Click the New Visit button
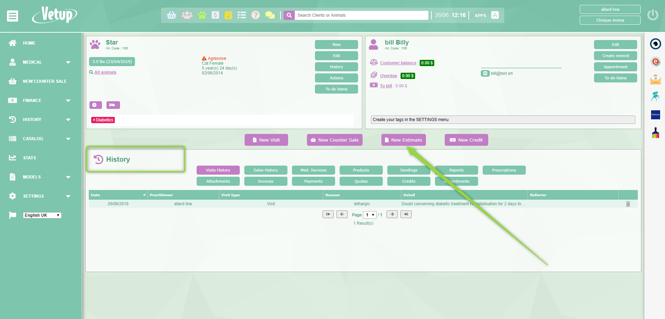This screenshot has height=319, width=665. point(266,140)
